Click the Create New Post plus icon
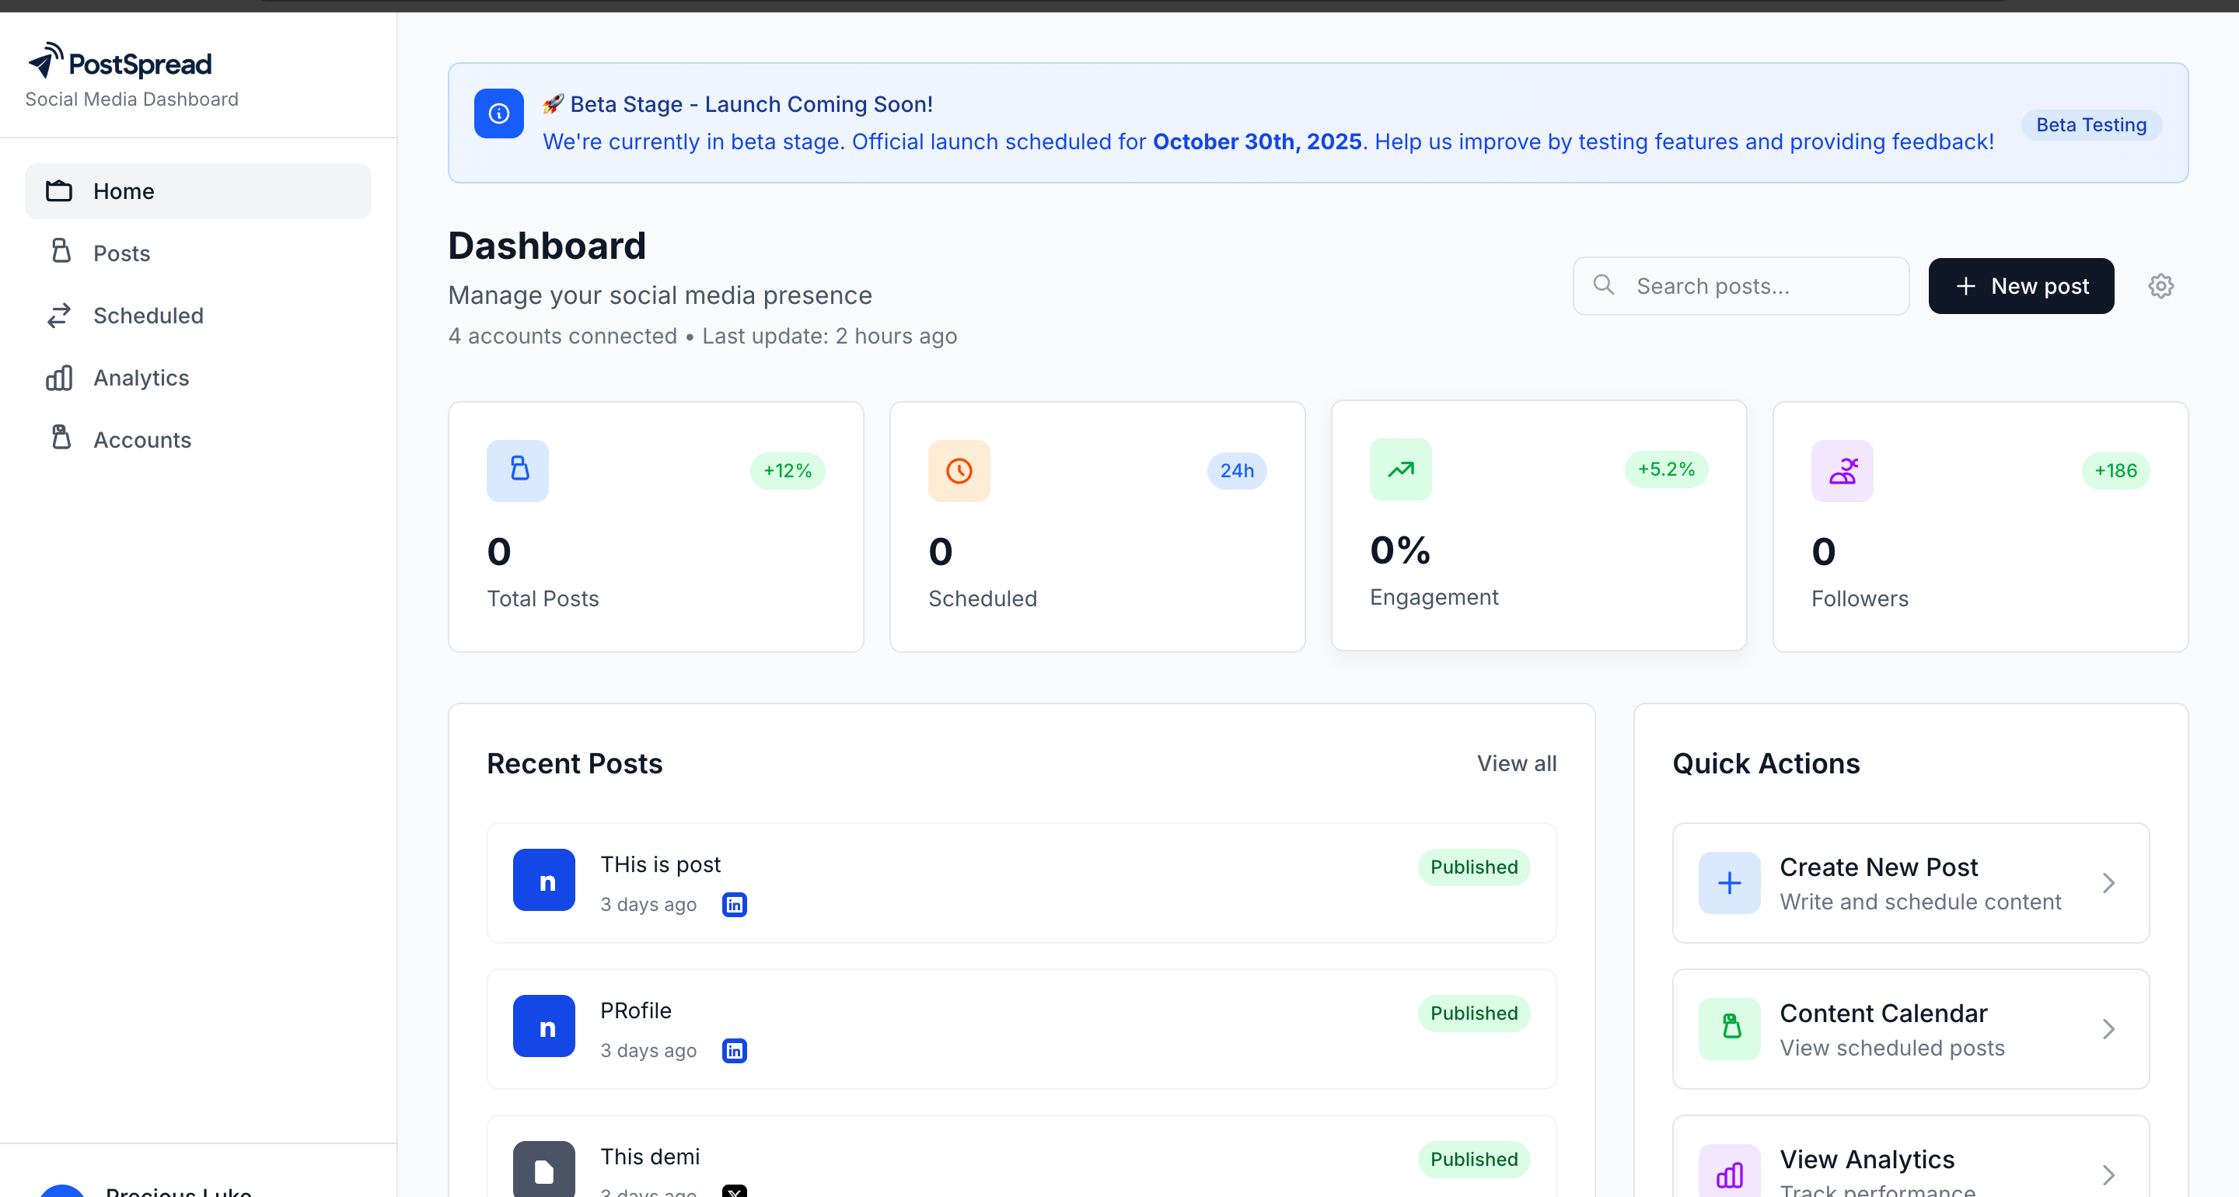2239x1197 pixels. pyautogui.click(x=1729, y=882)
